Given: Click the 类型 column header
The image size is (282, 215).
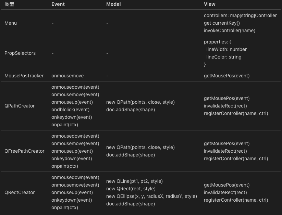Looking at the screenshot, I should coord(9,4).
